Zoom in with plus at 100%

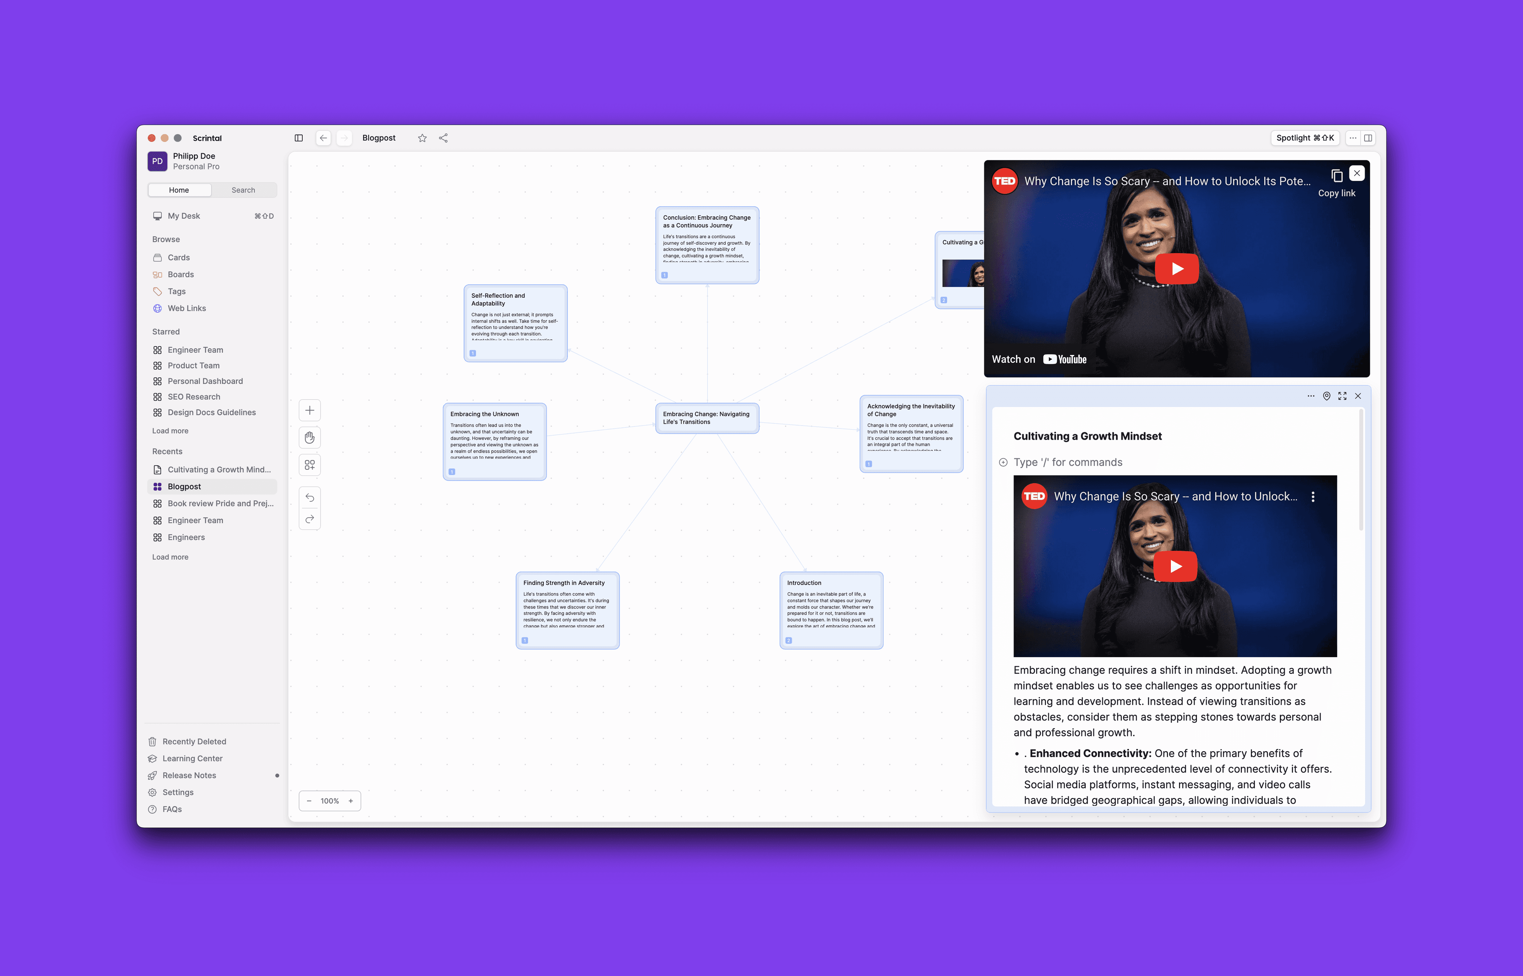[x=351, y=801]
